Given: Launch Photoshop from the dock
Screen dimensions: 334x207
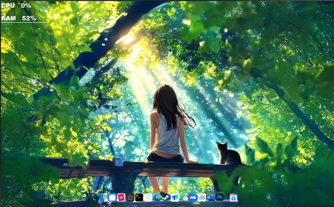Looking at the screenshot, I should click(x=220, y=197).
